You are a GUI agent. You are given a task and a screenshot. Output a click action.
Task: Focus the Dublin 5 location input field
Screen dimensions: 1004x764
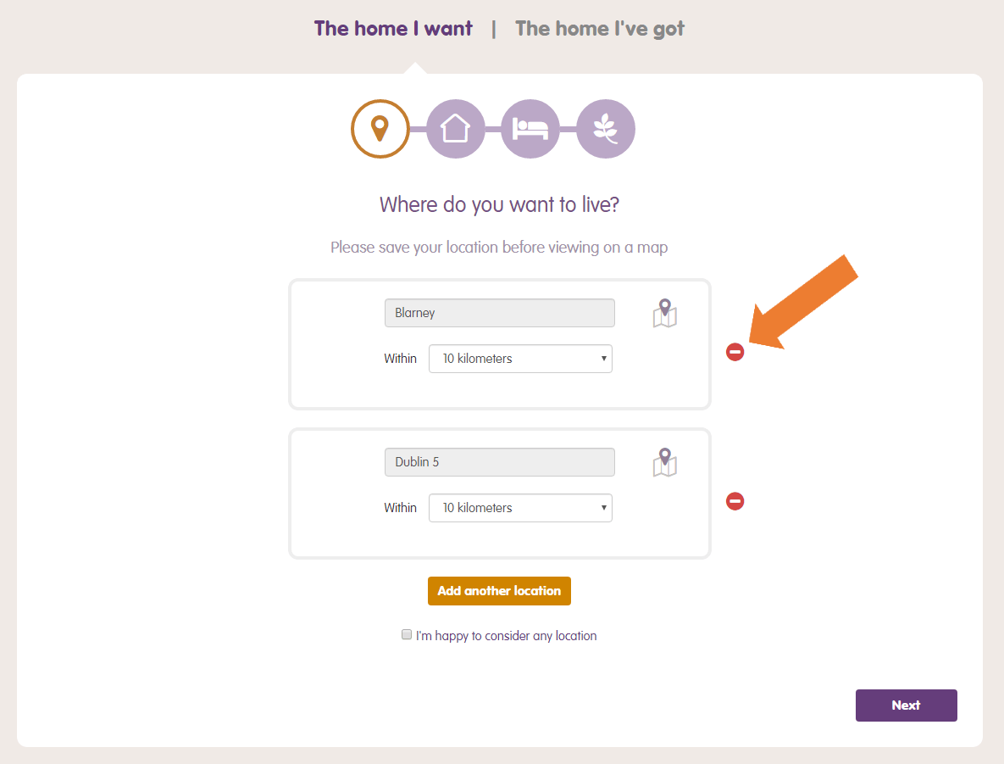click(x=499, y=462)
